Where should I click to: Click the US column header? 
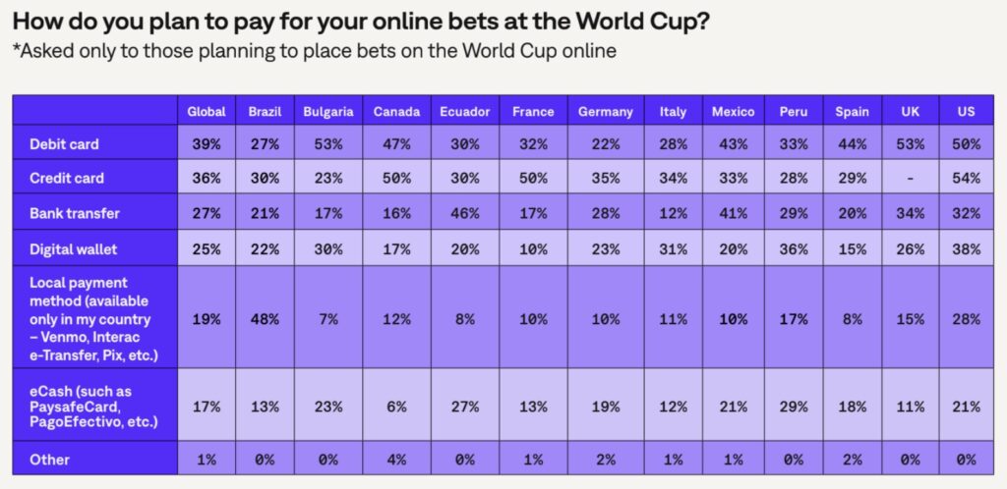pyautogui.click(x=966, y=112)
